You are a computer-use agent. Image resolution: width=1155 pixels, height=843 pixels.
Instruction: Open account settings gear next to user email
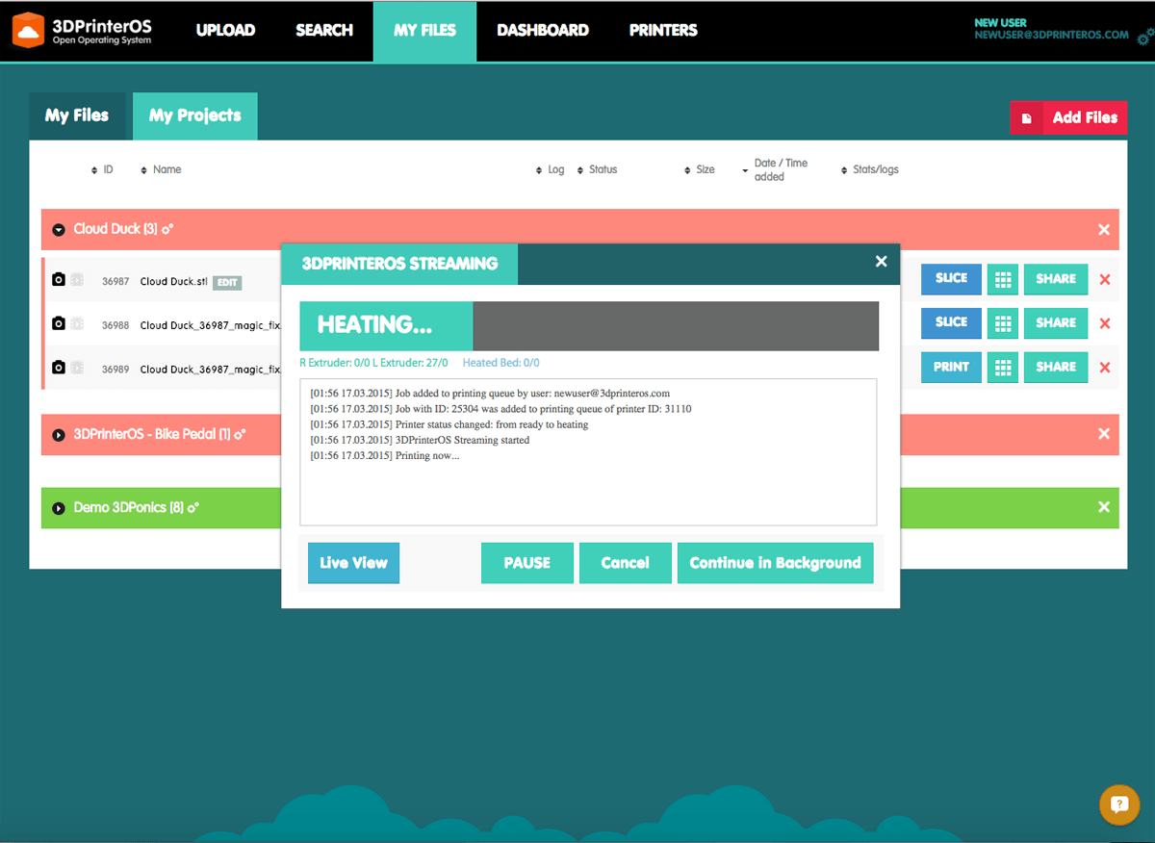[x=1144, y=38]
